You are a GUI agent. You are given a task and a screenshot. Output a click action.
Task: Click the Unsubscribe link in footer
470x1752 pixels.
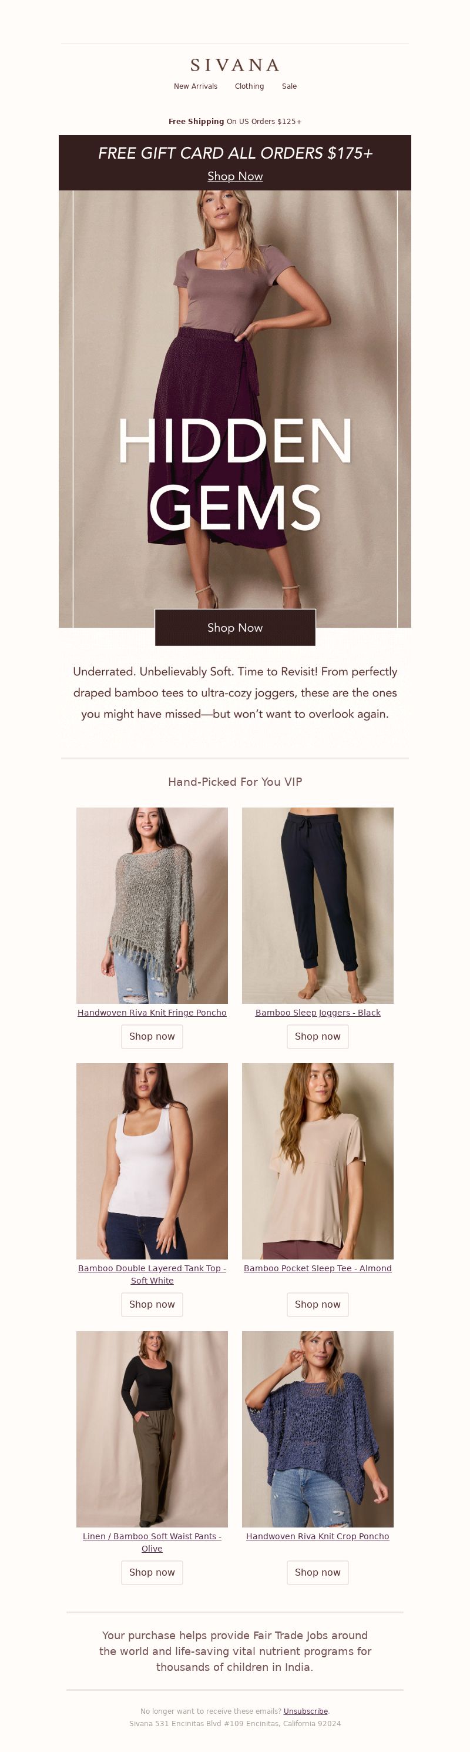[x=305, y=1711]
